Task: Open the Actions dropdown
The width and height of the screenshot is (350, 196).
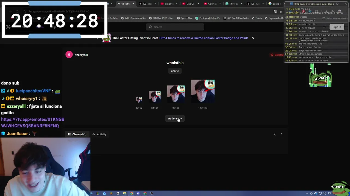Action: pos(175,118)
